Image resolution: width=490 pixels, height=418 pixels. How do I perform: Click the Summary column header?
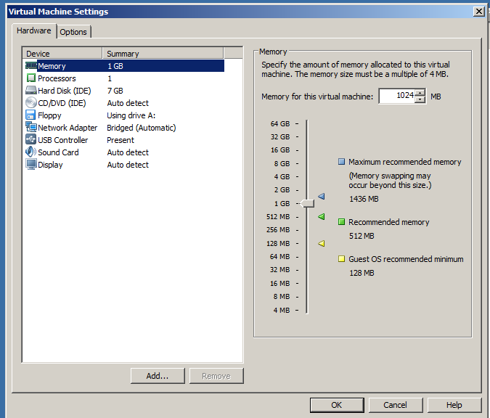pyautogui.click(x=163, y=54)
